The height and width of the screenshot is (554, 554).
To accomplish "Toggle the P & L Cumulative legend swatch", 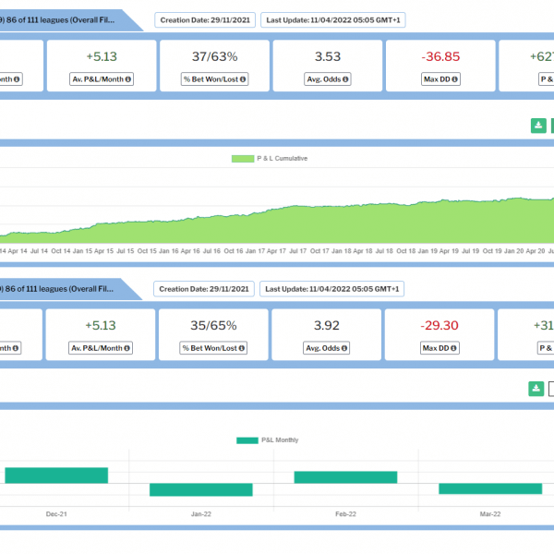I will click(x=243, y=159).
